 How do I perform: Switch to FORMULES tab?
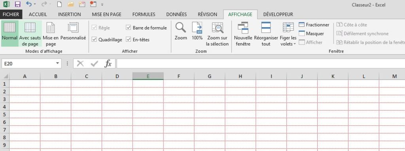(x=144, y=15)
